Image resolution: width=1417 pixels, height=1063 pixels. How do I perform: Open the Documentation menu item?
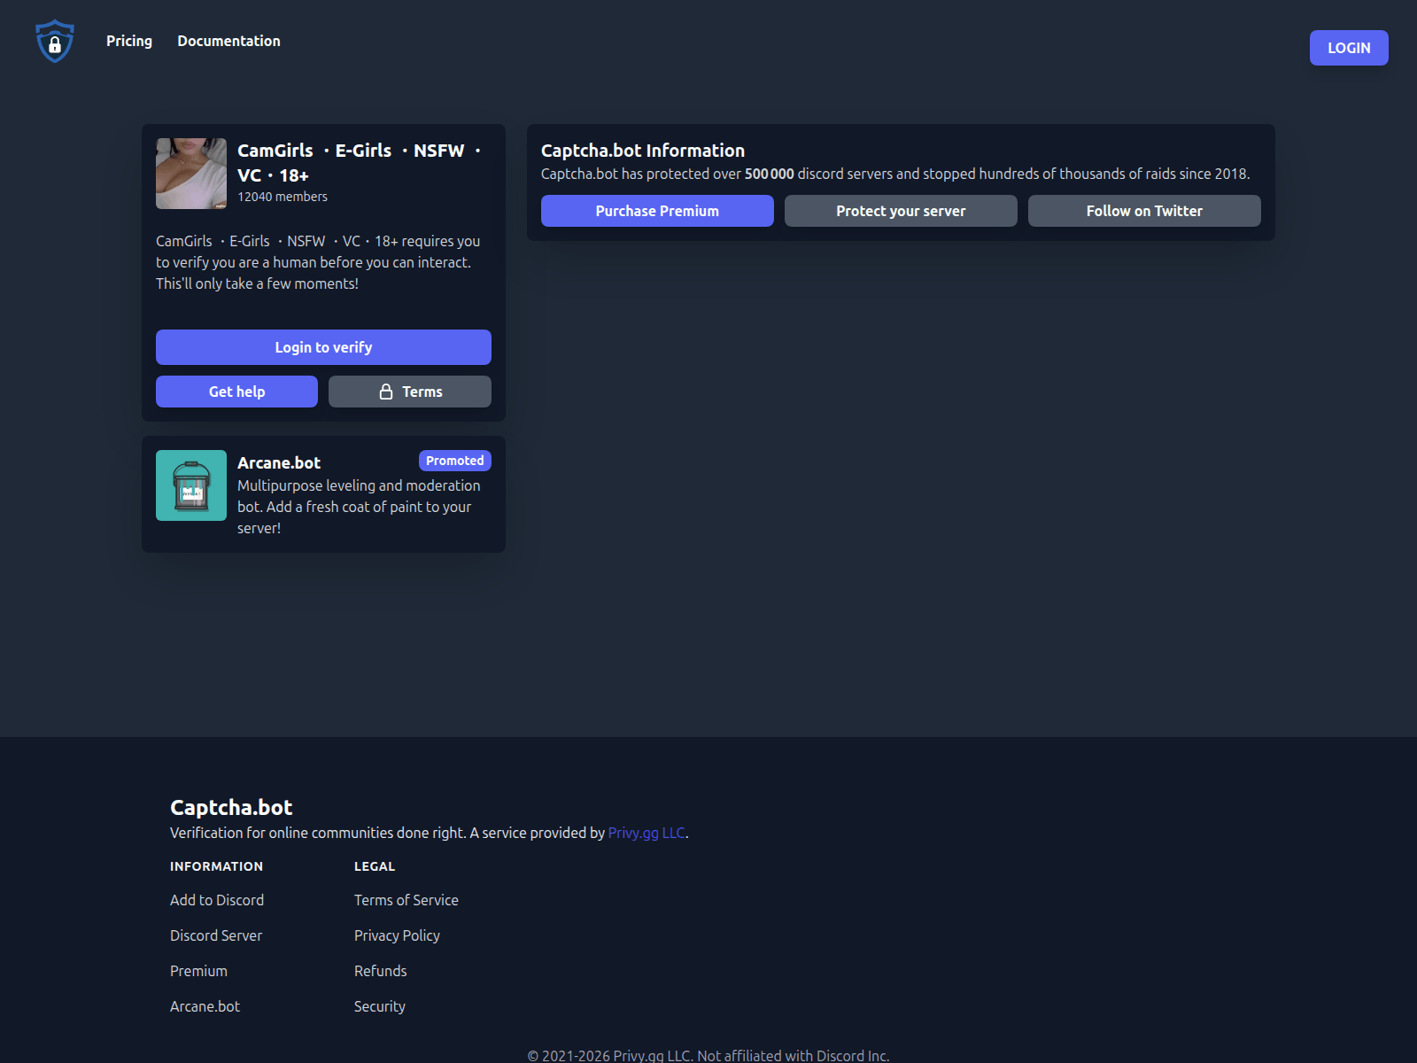click(228, 41)
